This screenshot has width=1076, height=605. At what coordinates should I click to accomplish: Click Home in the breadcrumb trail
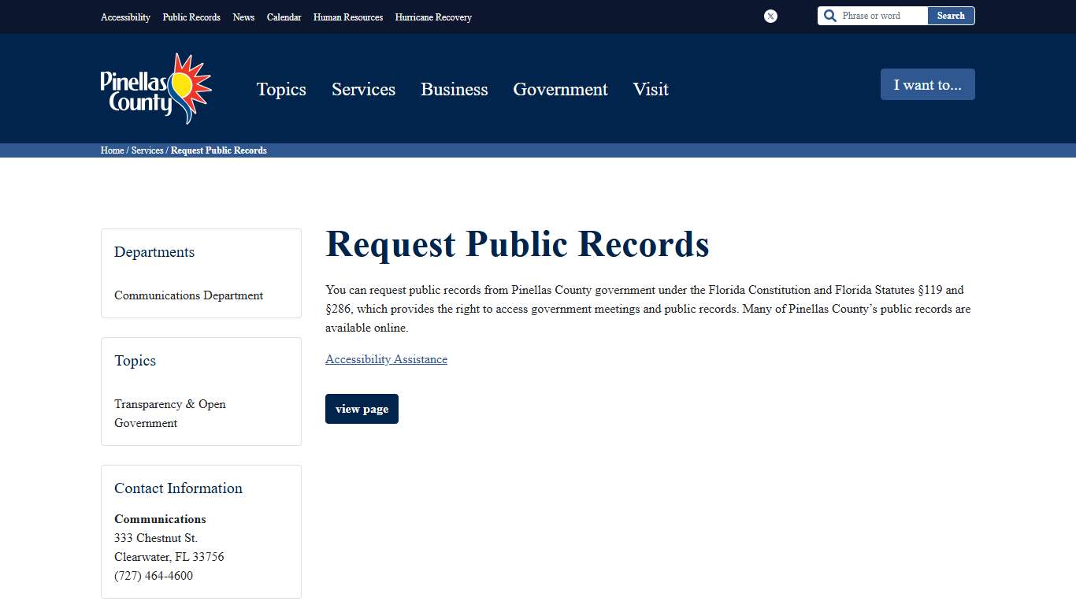[111, 150]
